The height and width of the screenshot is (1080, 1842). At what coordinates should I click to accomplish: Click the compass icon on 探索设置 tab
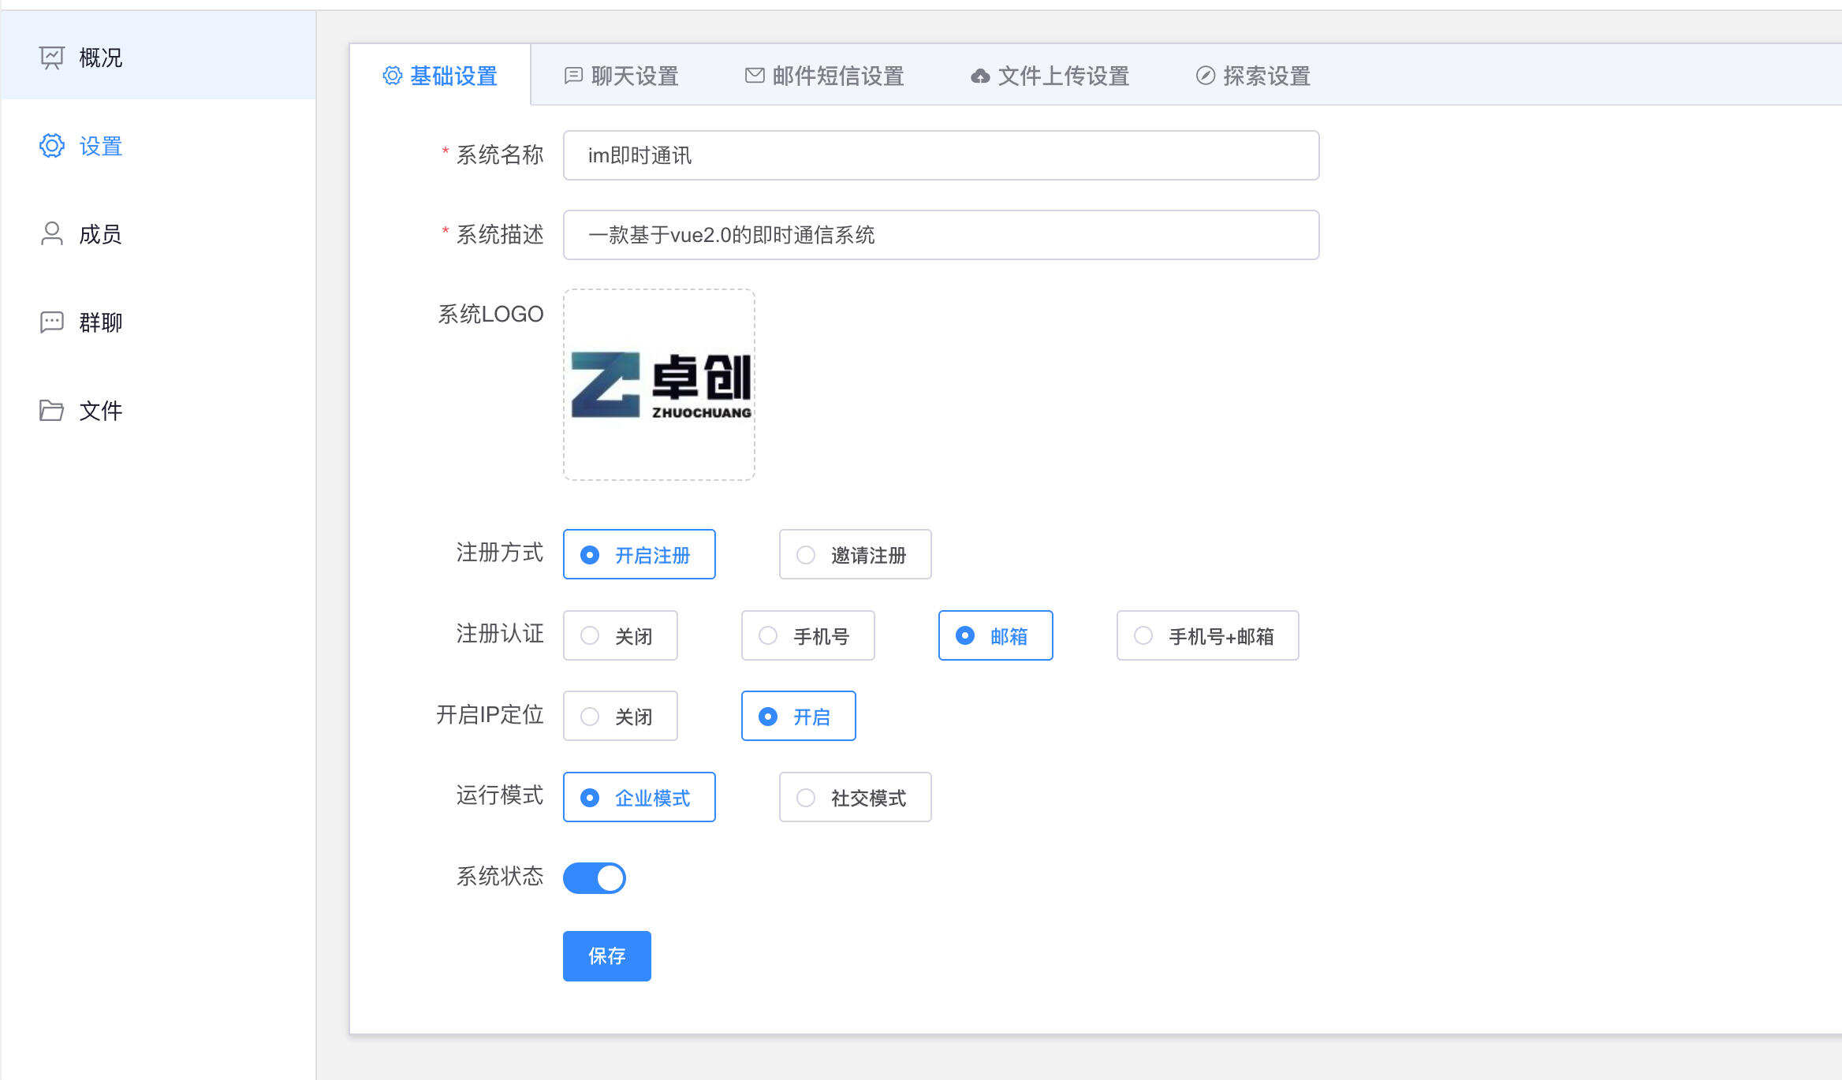click(x=1205, y=76)
